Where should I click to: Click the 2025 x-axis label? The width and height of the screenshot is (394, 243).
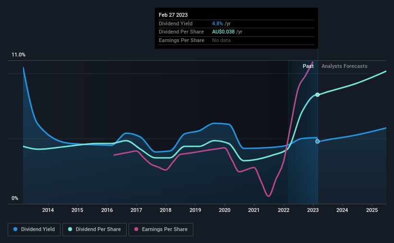(372, 210)
